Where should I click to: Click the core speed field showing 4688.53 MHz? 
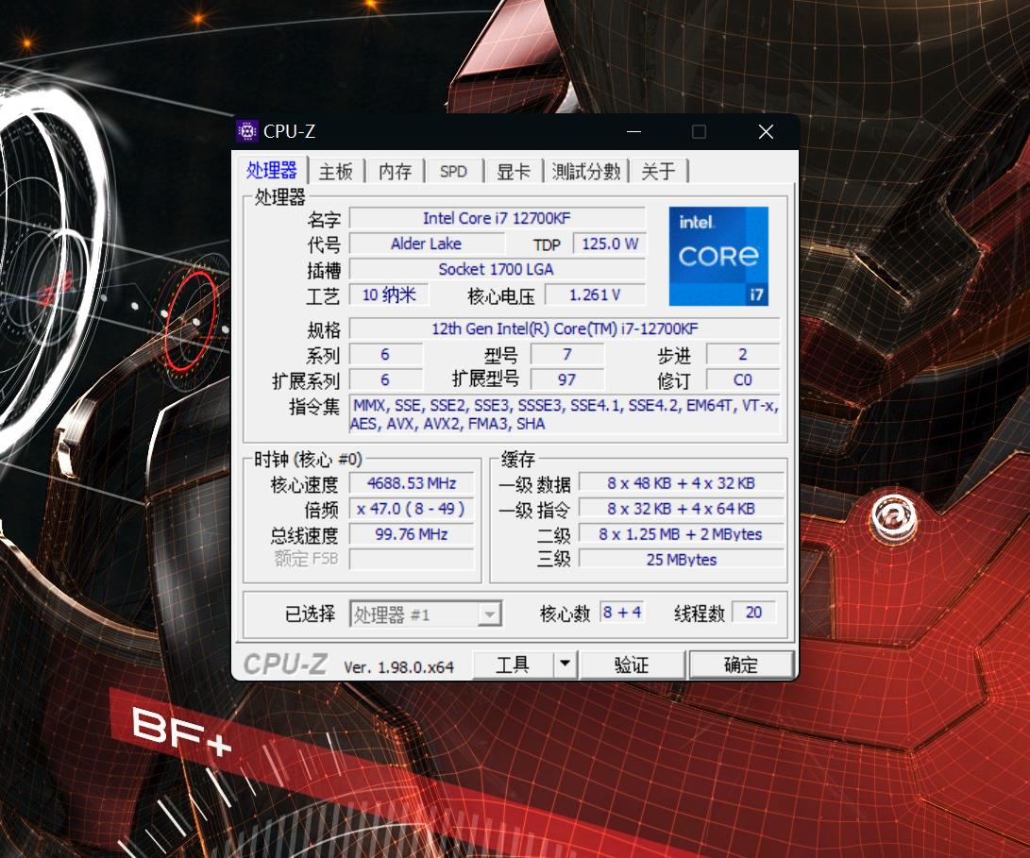point(411,483)
